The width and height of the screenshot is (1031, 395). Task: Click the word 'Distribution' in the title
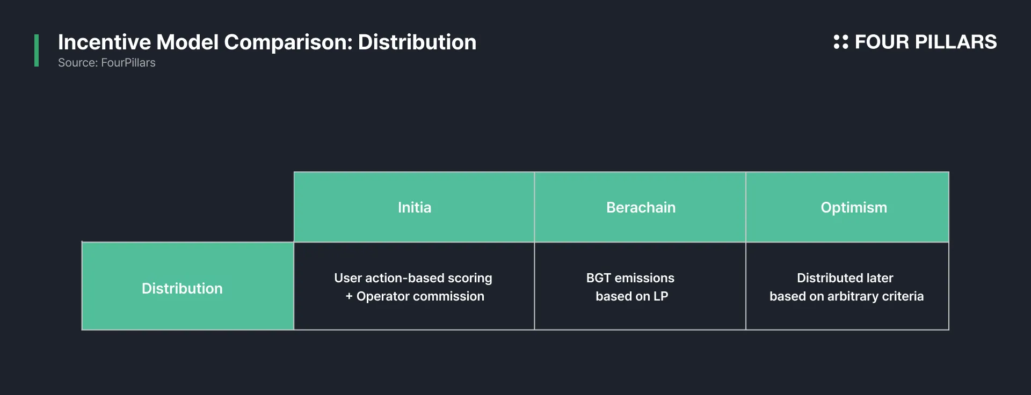click(x=417, y=42)
